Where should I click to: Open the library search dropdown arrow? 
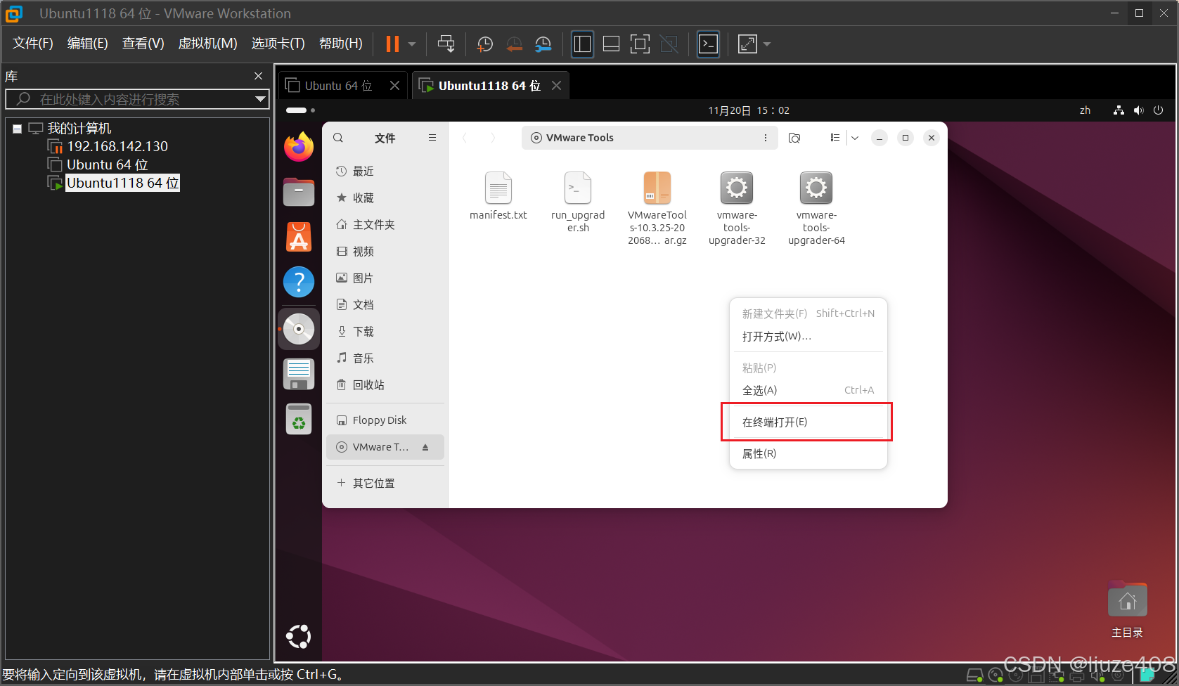pos(261,99)
